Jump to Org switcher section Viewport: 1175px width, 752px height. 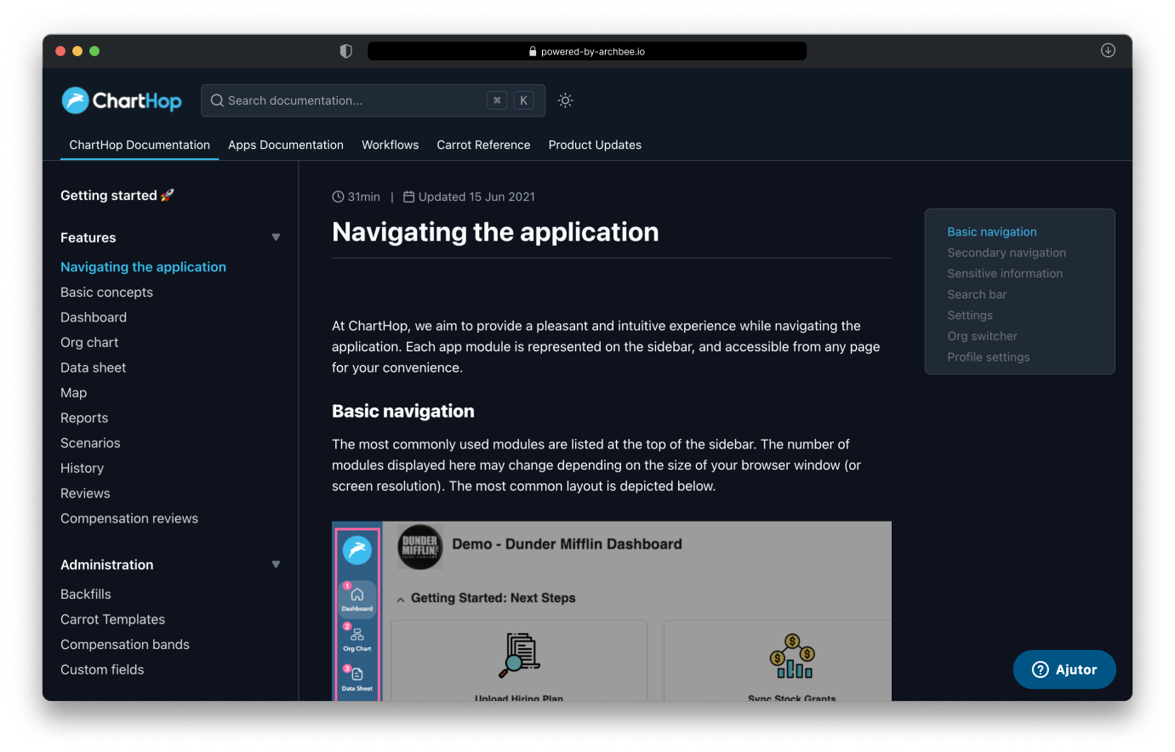point(982,336)
